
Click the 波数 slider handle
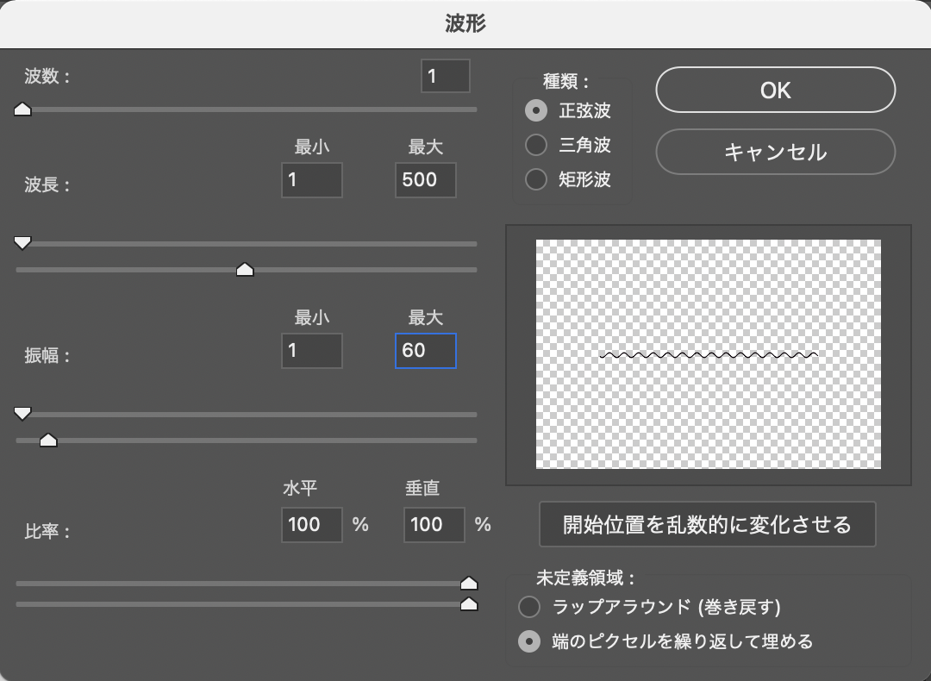tap(22, 109)
